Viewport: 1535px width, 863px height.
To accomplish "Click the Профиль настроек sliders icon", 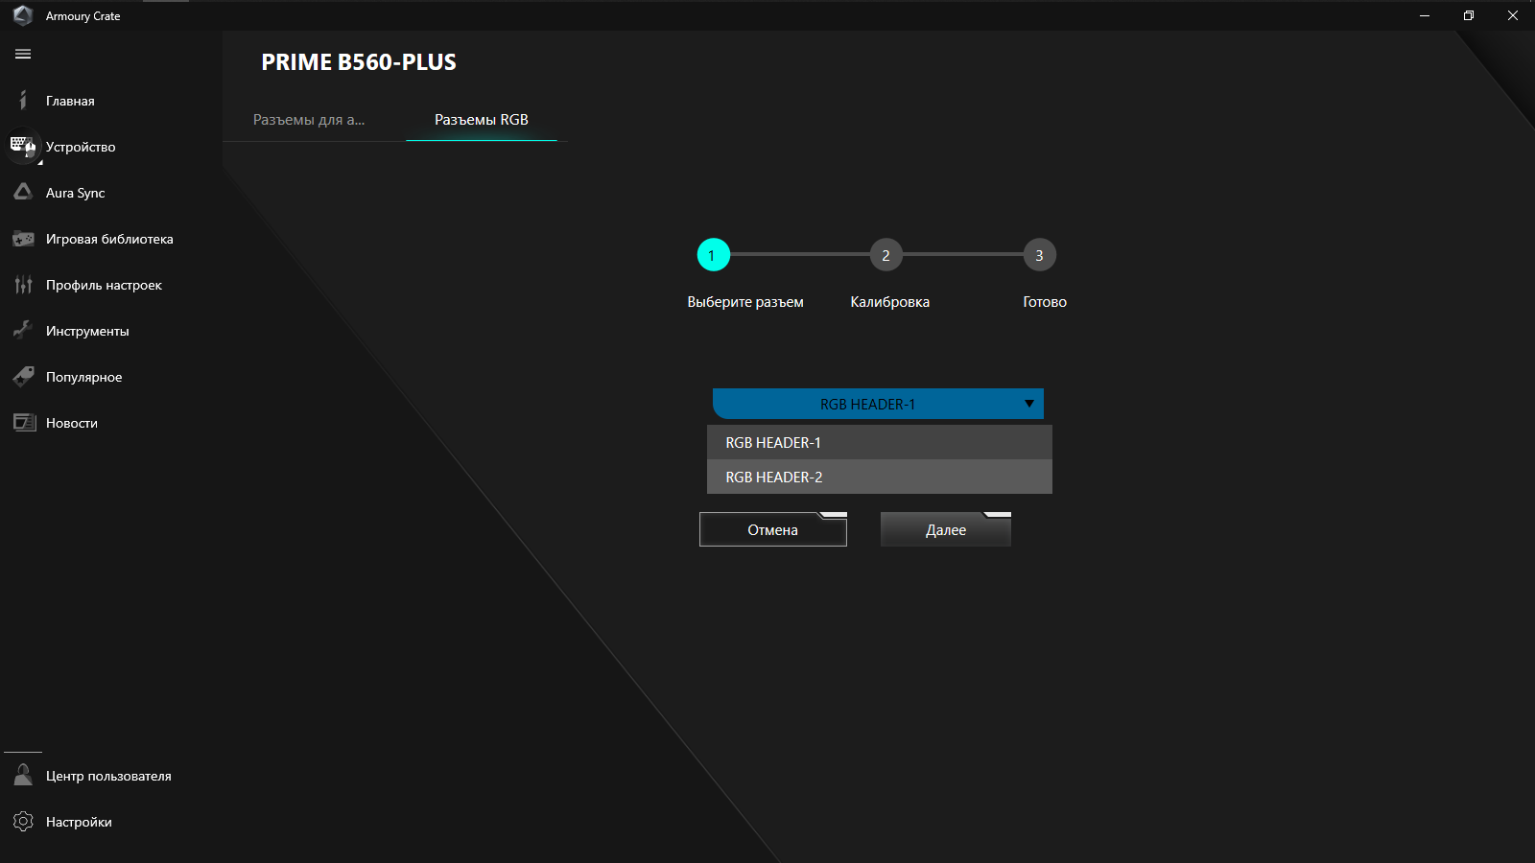I will click(x=23, y=285).
